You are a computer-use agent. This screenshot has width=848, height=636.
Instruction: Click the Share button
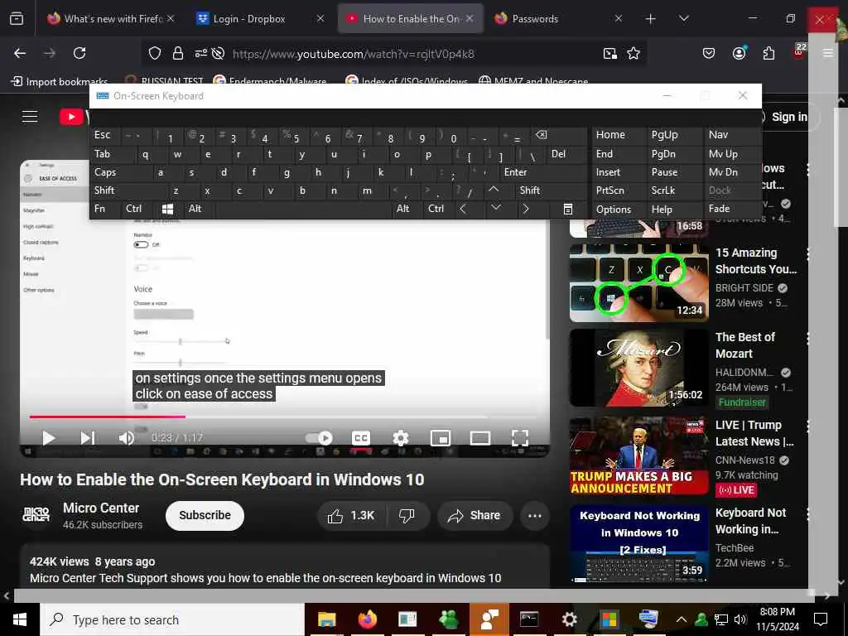click(475, 515)
